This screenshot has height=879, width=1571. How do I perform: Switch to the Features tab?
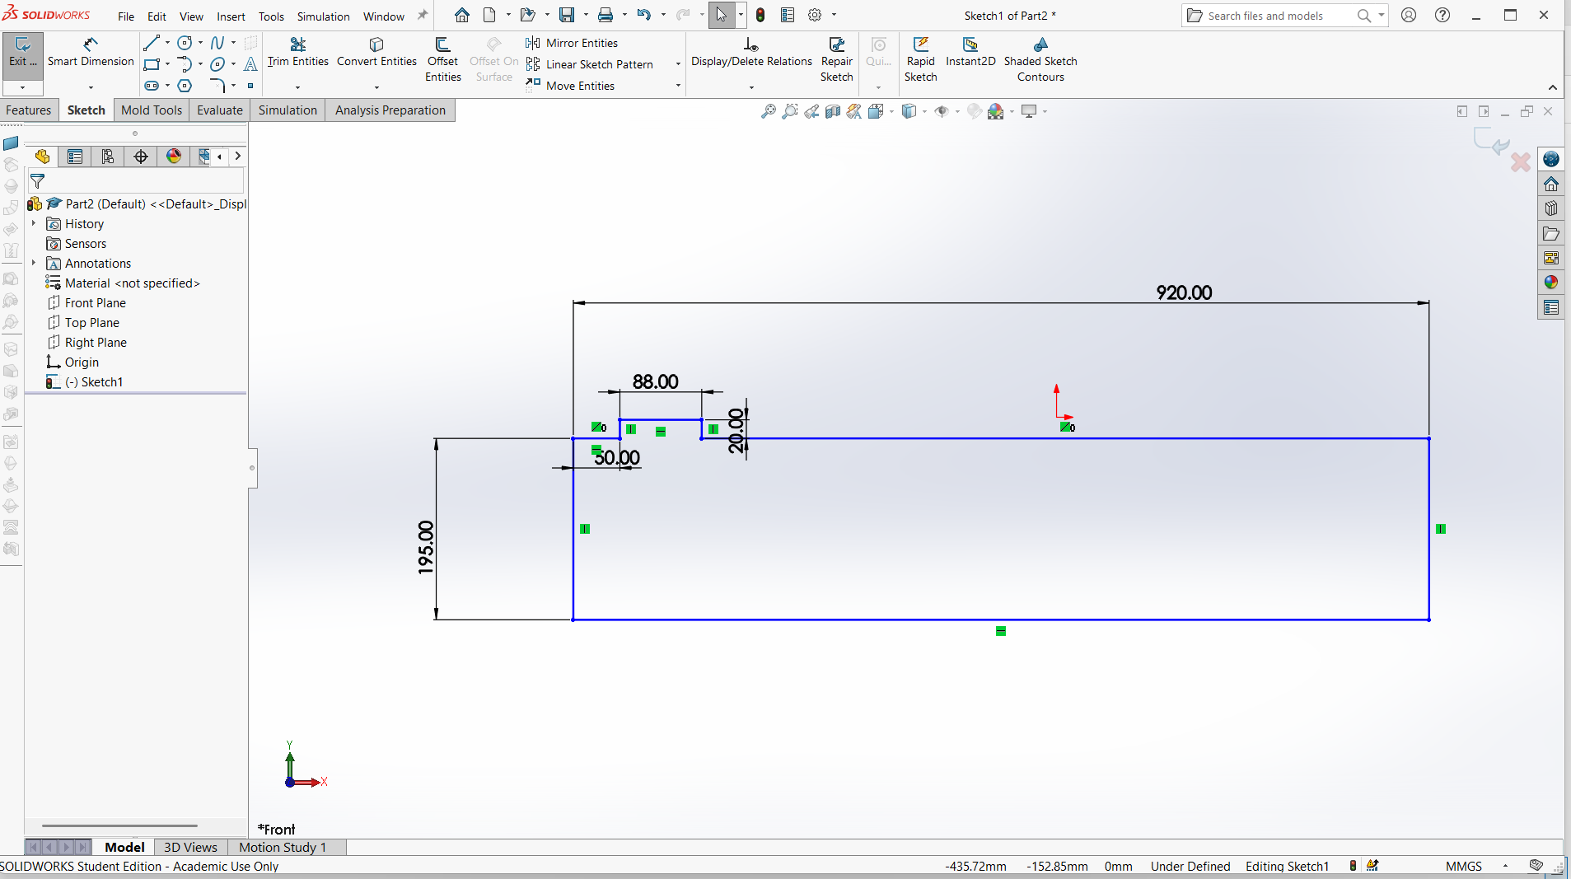[x=29, y=110]
